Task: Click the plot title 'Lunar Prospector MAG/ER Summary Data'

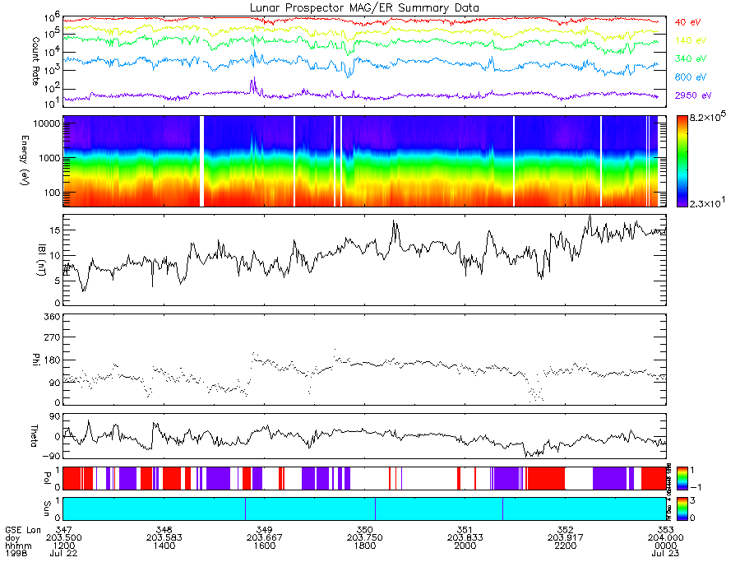Action: [364, 7]
